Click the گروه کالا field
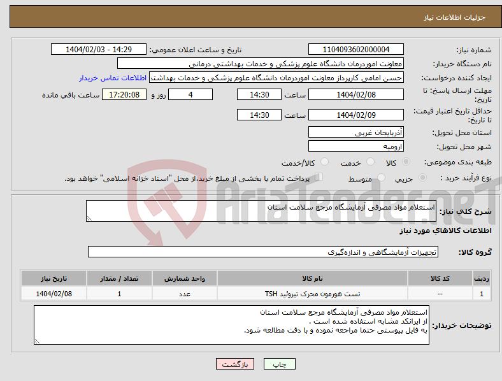The width and height of the screenshot is (502, 381). 263,252
